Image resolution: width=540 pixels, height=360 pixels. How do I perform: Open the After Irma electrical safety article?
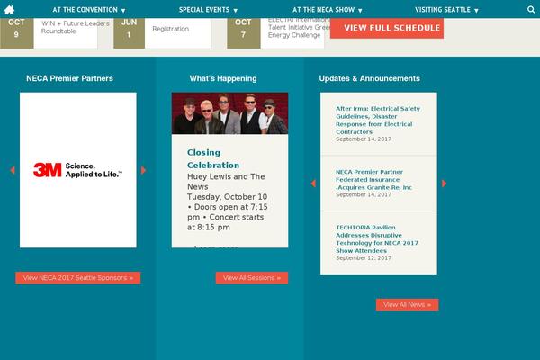pos(378,121)
